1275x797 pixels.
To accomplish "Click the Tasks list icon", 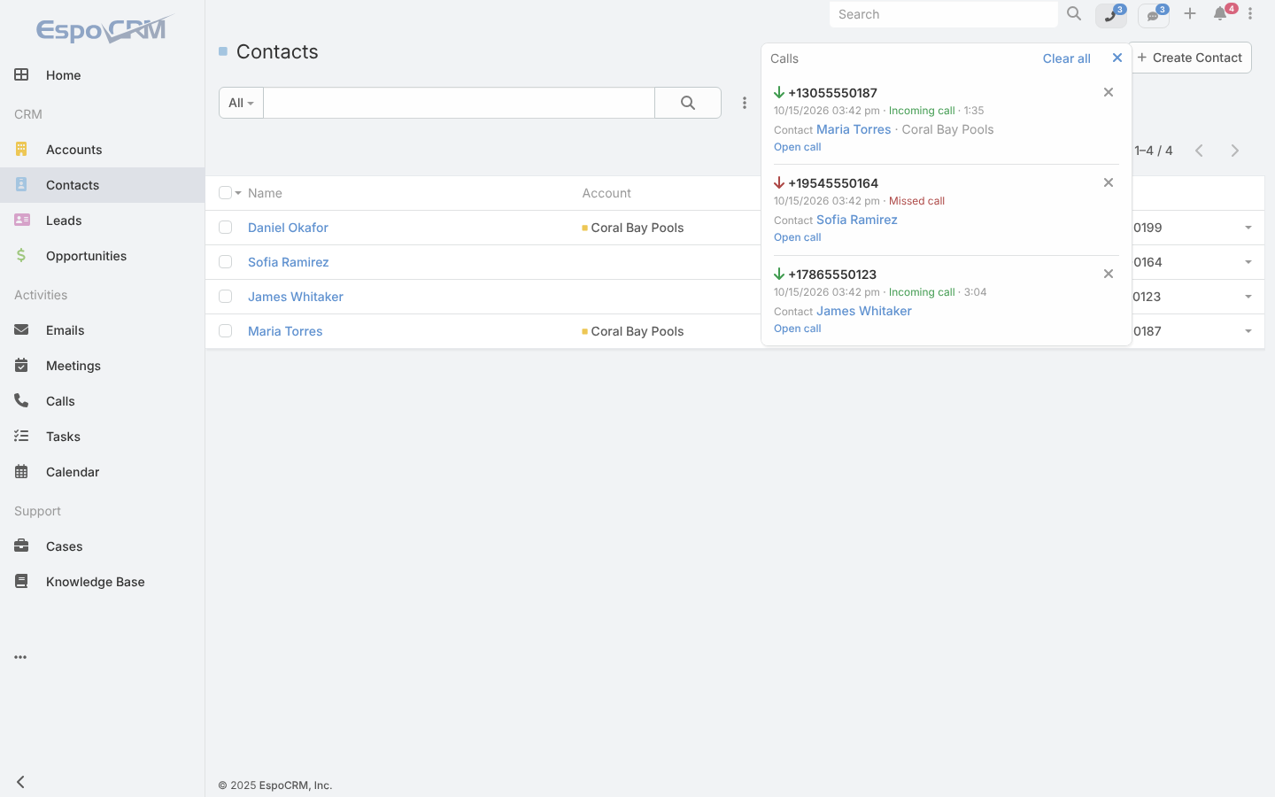I will (x=21, y=437).
